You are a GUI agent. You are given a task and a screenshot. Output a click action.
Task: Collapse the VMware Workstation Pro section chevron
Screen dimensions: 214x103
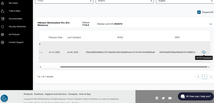pos(211,24)
